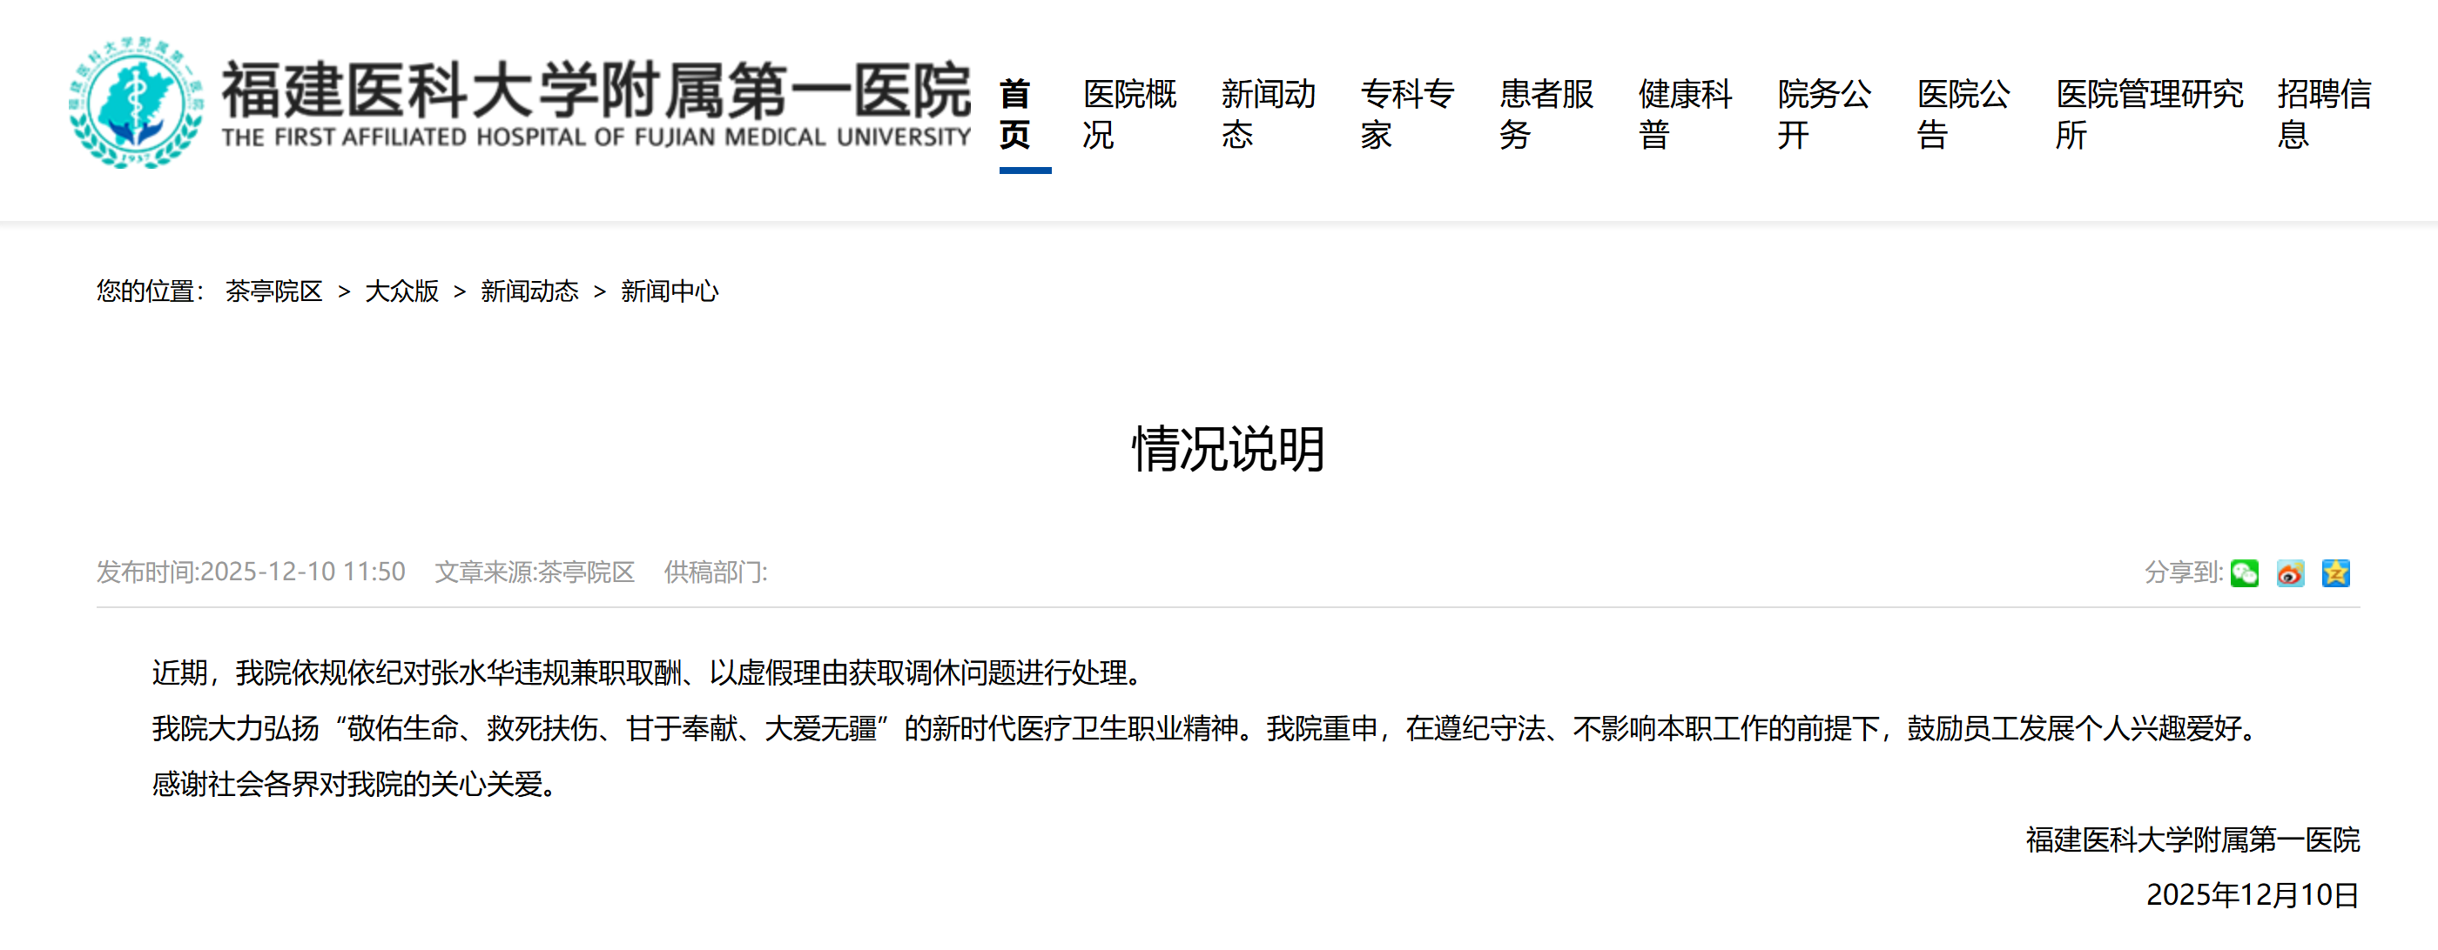2438x950 pixels.
Task: Click the hospital emblem logo
Action: [137, 103]
